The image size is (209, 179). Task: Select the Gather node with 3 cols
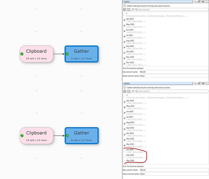pyautogui.click(x=82, y=54)
